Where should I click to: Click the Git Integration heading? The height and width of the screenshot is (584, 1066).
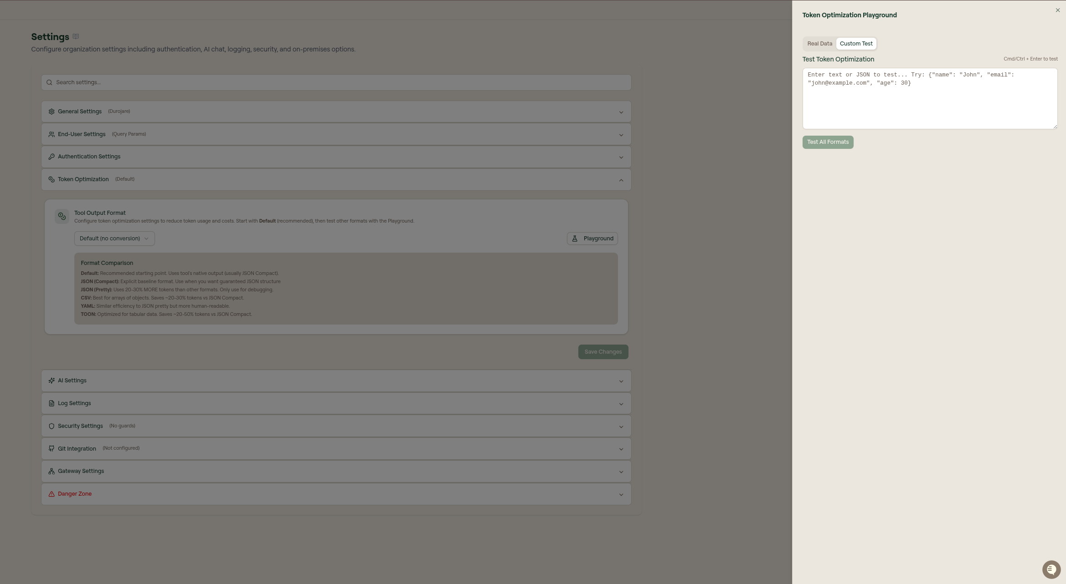tap(77, 449)
